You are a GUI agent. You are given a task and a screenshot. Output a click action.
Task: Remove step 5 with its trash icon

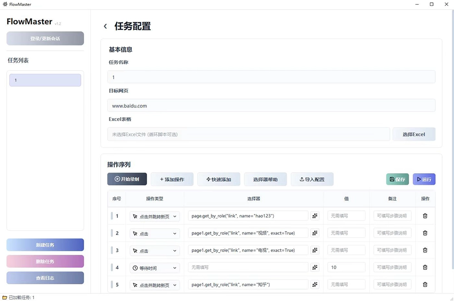click(425, 285)
